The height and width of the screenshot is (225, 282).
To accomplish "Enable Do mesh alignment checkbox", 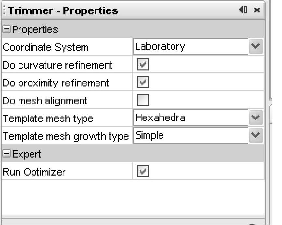I will [x=143, y=100].
